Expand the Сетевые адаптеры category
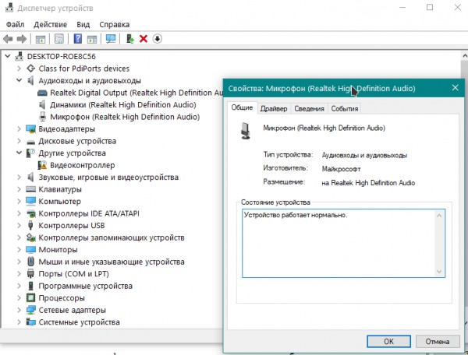This screenshot has width=468, height=355. tap(19, 310)
